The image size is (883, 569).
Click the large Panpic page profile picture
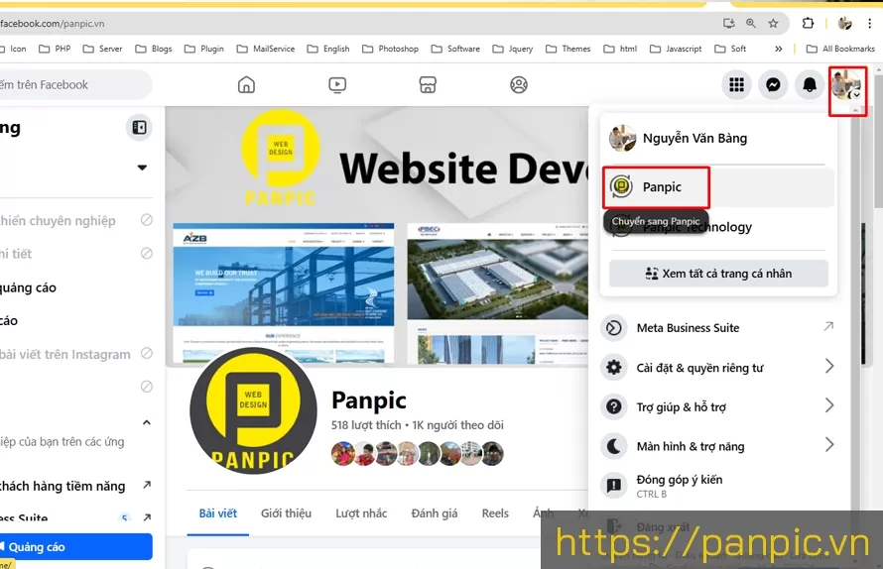click(253, 410)
